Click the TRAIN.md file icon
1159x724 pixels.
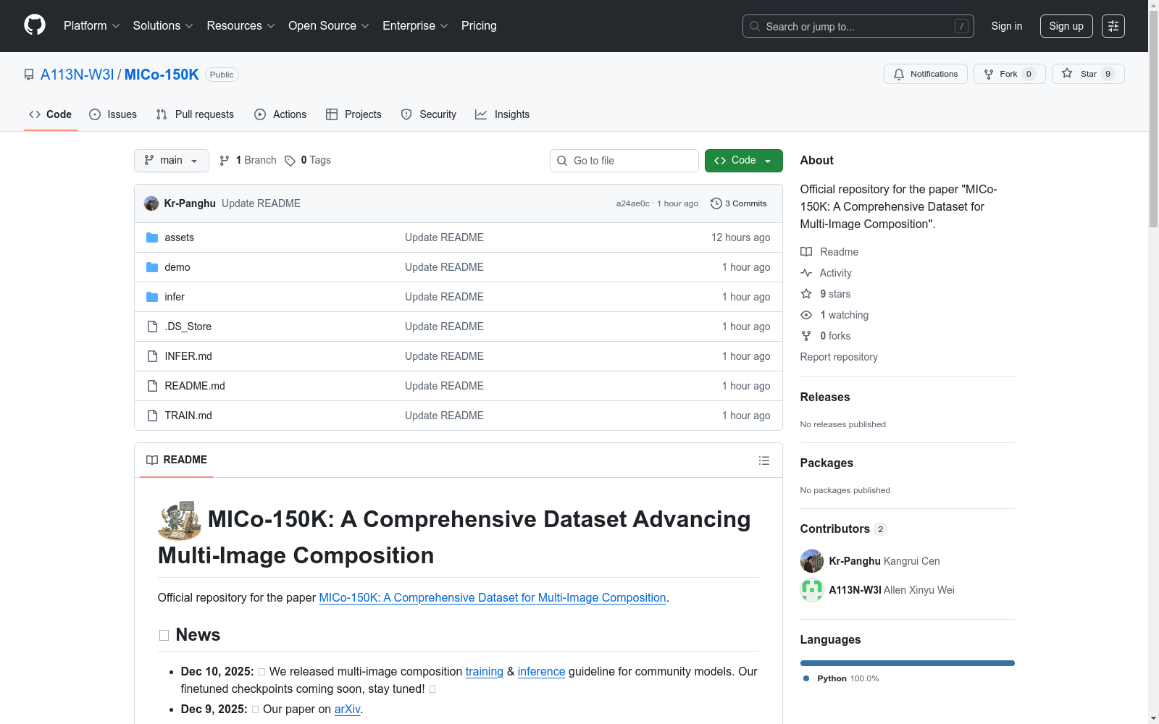[x=152, y=416]
